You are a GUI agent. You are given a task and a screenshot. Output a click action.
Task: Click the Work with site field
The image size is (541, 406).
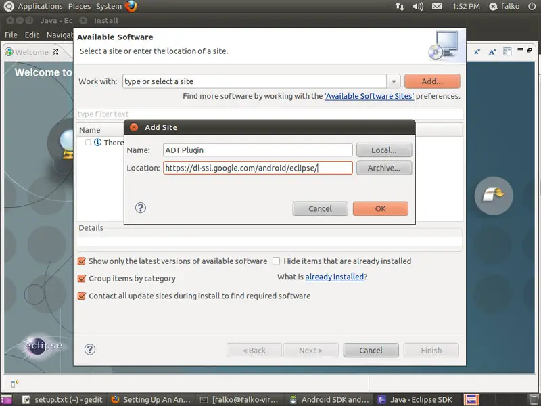click(x=254, y=81)
